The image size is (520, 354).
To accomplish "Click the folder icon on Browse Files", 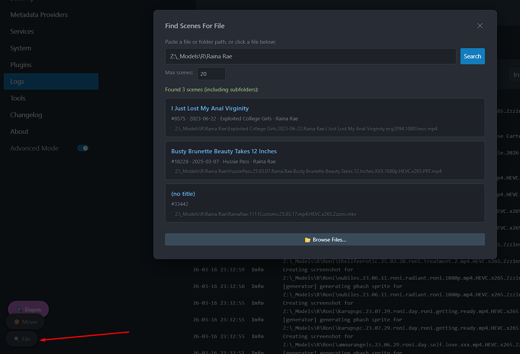I will pos(307,240).
